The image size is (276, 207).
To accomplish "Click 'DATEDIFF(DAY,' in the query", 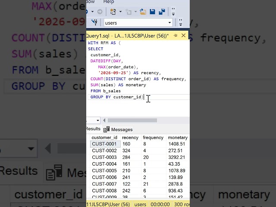I will 107,61.
